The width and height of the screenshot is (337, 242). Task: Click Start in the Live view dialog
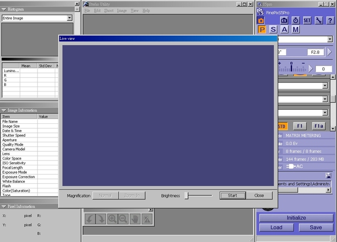pos(232,195)
